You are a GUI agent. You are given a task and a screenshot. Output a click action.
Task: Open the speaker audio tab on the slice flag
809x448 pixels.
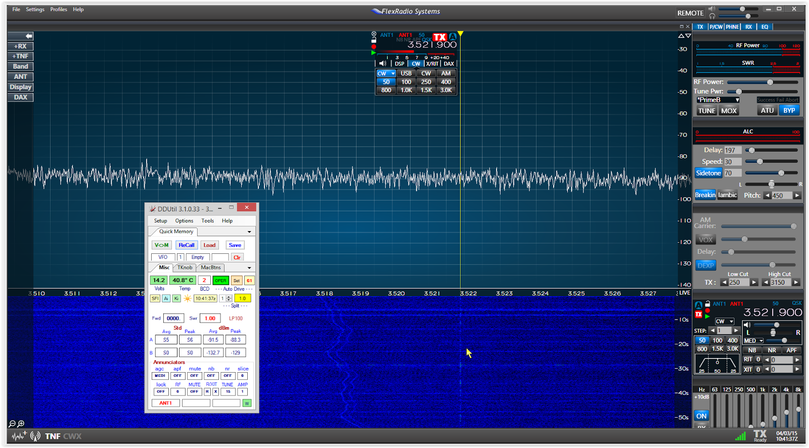click(x=383, y=64)
